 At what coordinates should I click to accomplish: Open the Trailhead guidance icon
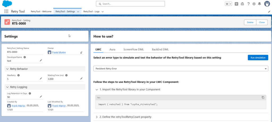click(242, 4)
